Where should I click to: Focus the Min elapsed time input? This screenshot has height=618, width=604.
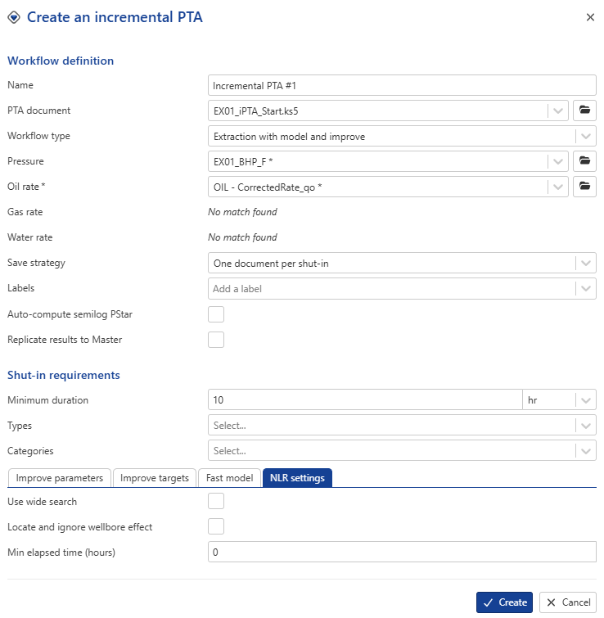click(x=402, y=553)
